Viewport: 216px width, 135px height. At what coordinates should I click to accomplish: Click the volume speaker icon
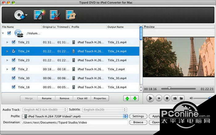click(191, 98)
